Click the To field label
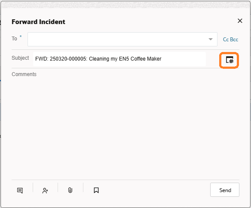 tap(14, 39)
